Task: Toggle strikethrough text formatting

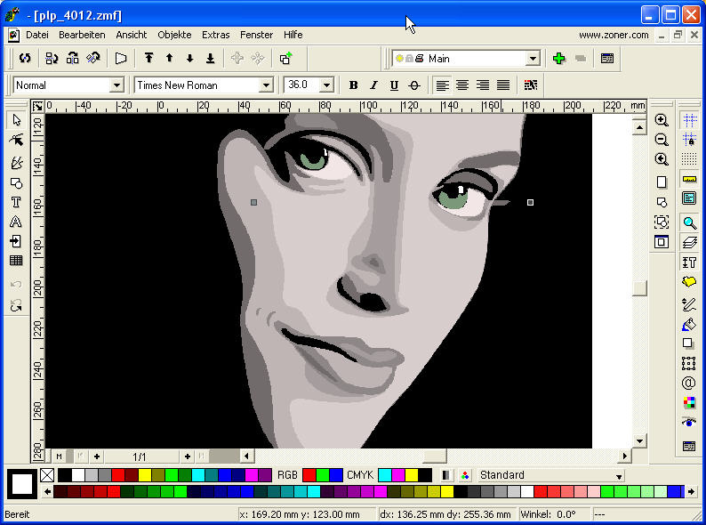Action: click(414, 85)
